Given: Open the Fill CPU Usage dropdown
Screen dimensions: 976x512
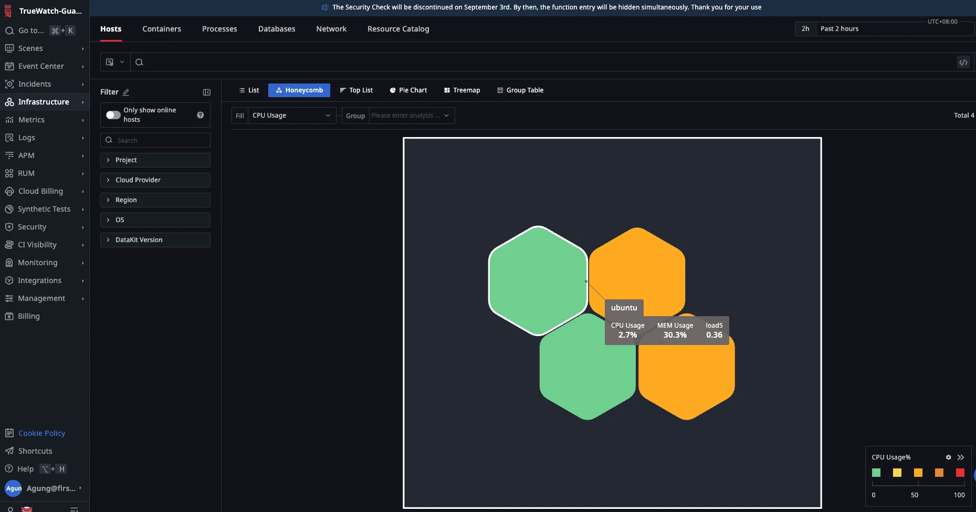Looking at the screenshot, I should (291, 116).
